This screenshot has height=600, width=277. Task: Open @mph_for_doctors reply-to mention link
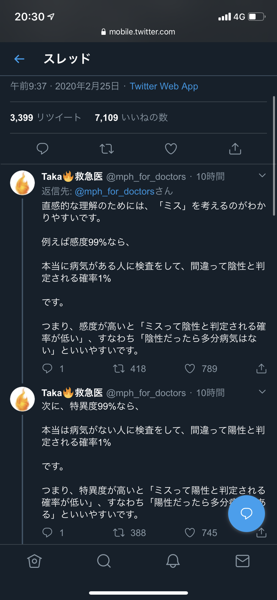(x=114, y=192)
